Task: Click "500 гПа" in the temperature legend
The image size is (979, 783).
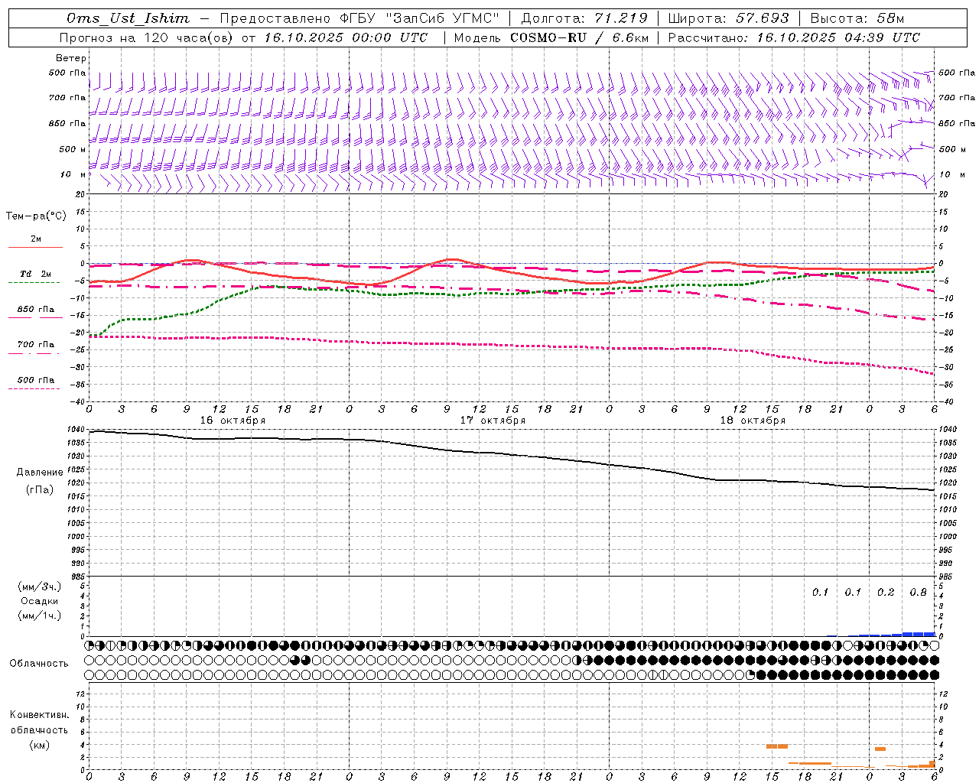Action: 36,380
